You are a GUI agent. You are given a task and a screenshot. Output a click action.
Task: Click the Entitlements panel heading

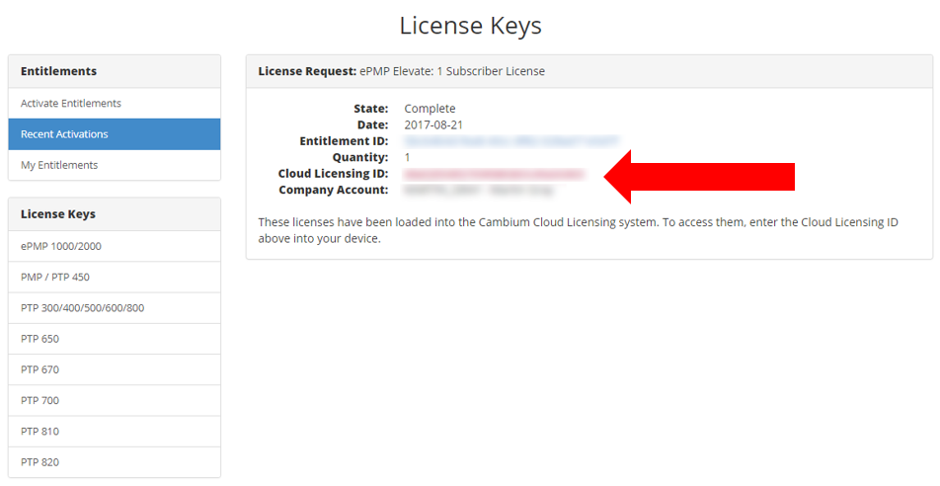(59, 71)
